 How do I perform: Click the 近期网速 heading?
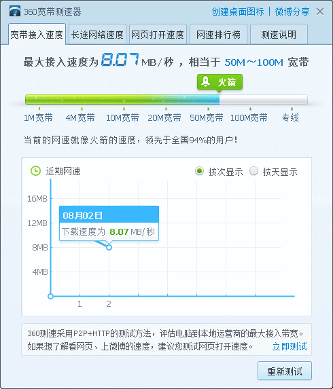[x=63, y=172]
